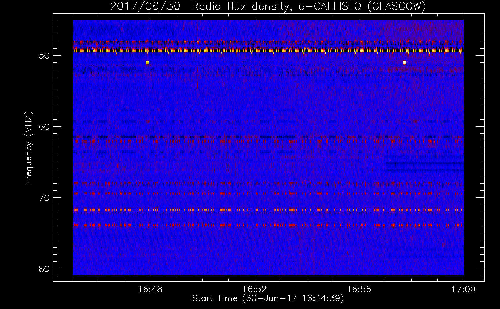Click the 17:00 time tick label
The height and width of the screenshot is (309, 500).
click(464, 290)
